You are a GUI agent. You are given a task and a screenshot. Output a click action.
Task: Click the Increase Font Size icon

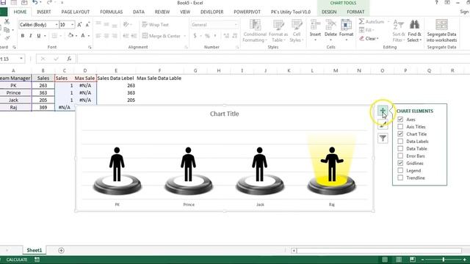pos(79,25)
